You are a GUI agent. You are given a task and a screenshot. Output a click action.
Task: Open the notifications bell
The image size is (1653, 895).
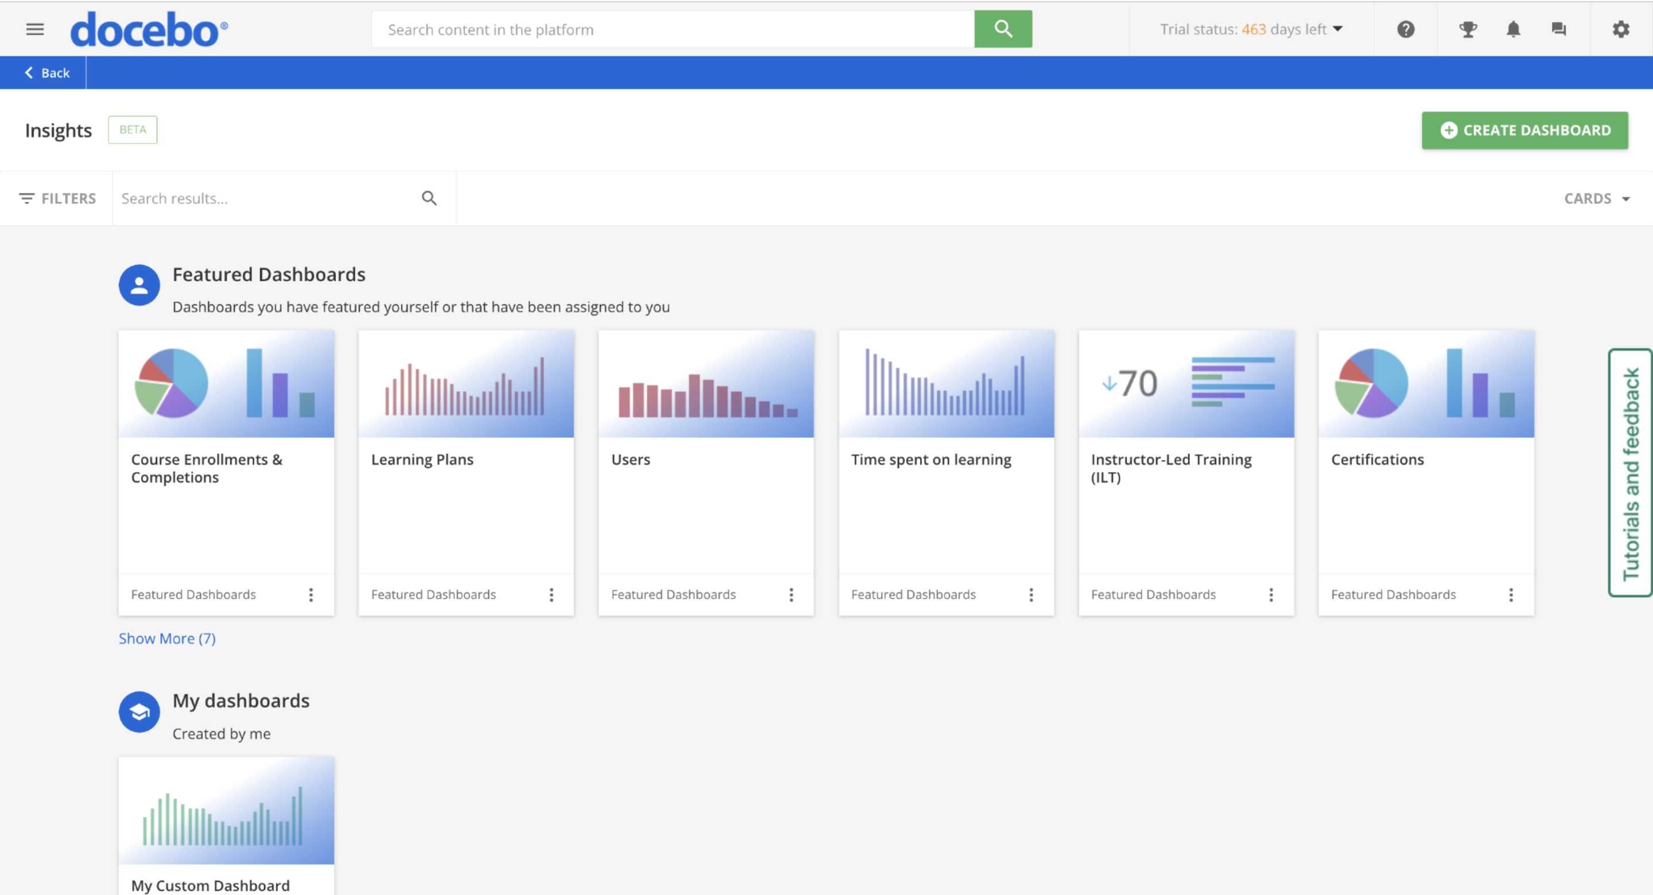tap(1513, 29)
